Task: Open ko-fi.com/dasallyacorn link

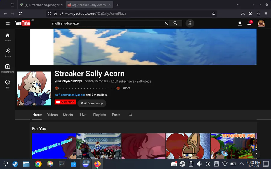Action: pos(70,95)
